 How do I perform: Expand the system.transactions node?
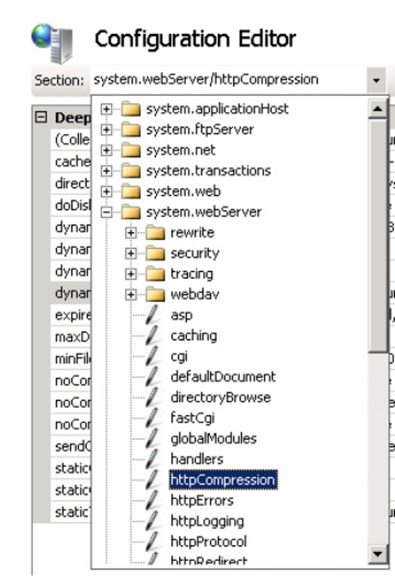[x=107, y=171]
